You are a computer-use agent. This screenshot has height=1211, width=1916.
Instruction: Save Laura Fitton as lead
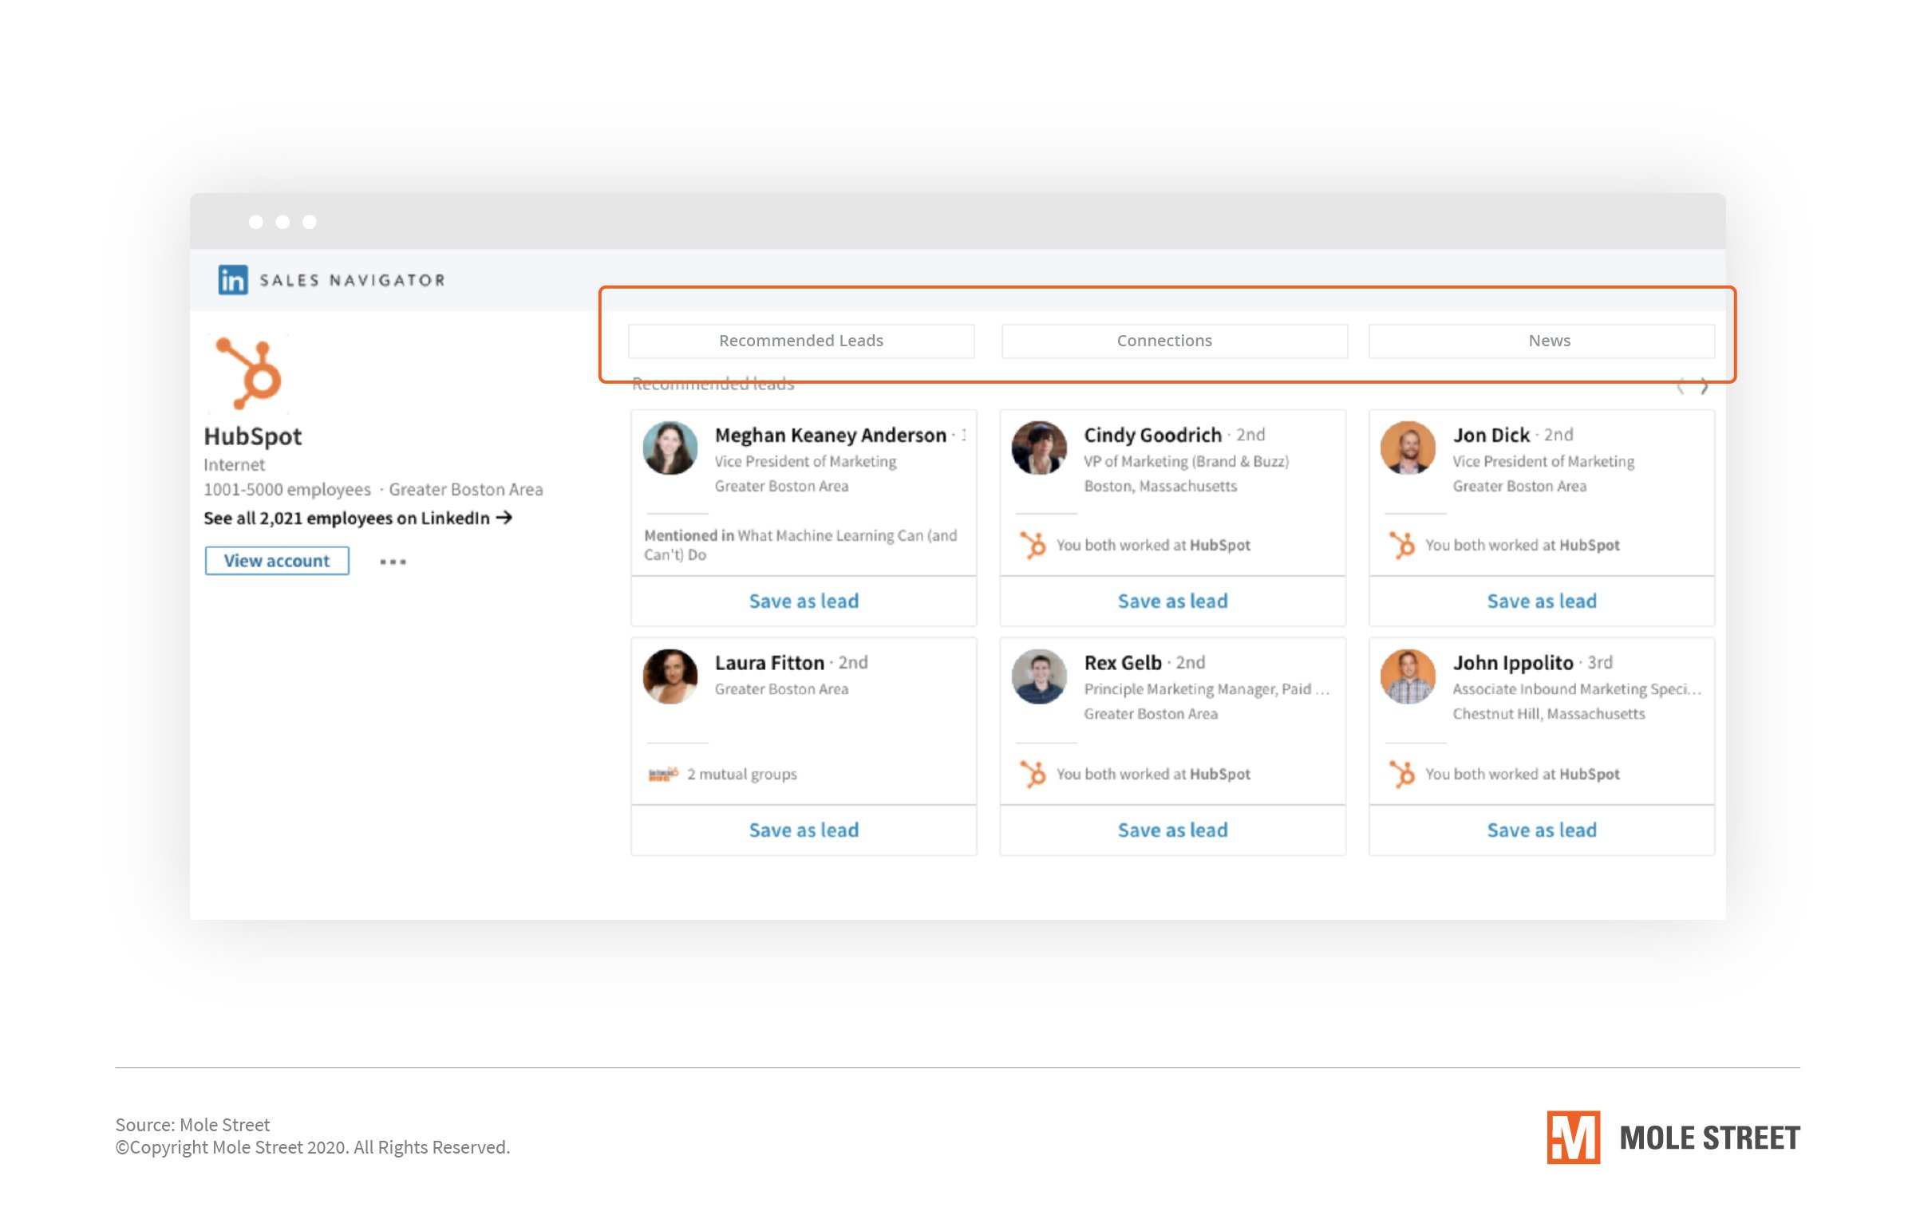click(804, 830)
